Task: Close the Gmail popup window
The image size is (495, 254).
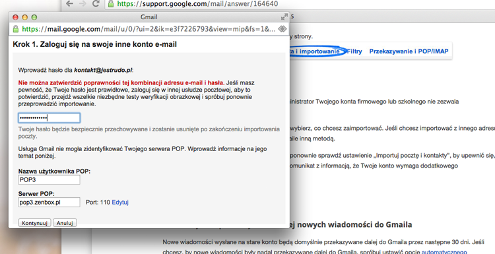Action: (15, 17)
